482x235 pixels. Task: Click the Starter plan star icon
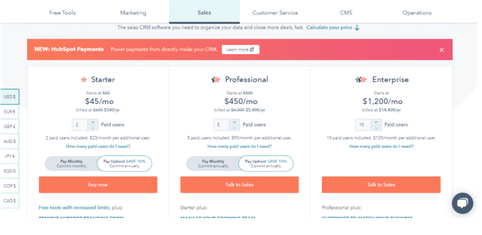pyautogui.click(x=84, y=80)
